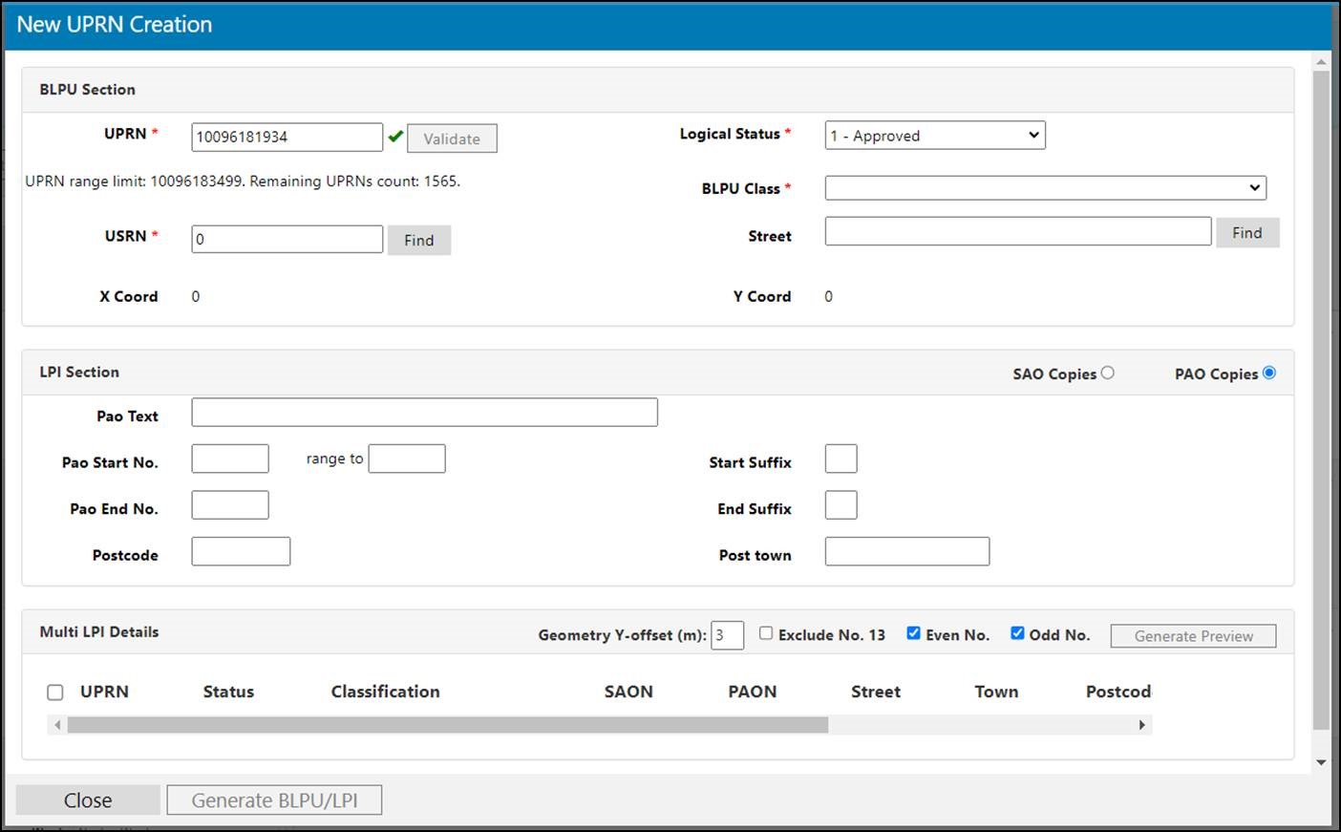Click the Status column header
The width and height of the screenshot is (1341, 832).
[x=228, y=692]
